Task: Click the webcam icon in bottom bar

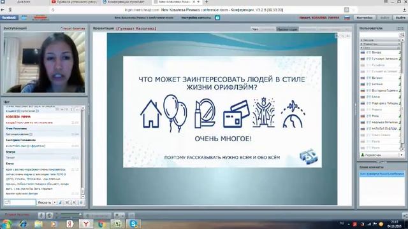Action: click(50, 215)
